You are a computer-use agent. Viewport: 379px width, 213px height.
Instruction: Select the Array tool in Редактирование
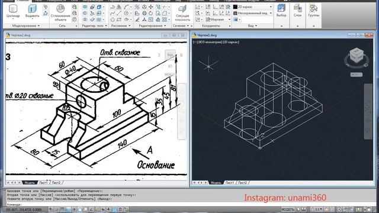pyautogui.click(x=165, y=20)
